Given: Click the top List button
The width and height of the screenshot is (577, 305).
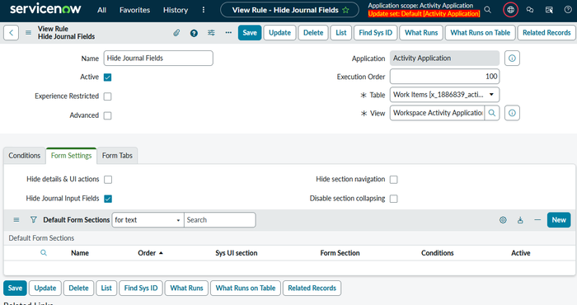Looking at the screenshot, I should pos(341,33).
